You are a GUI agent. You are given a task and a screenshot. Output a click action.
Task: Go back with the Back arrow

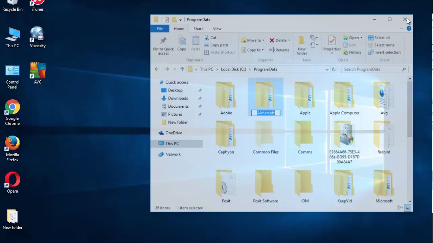(157, 69)
